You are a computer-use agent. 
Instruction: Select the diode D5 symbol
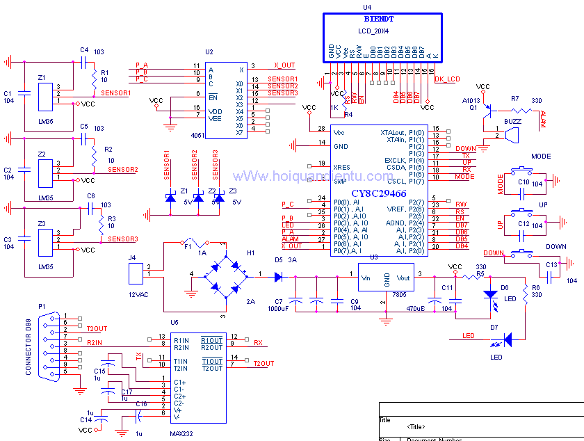tap(279, 277)
